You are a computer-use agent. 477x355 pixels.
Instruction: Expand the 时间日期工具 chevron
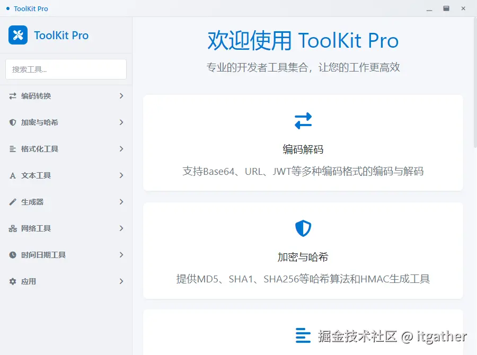click(x=121, y=255)
